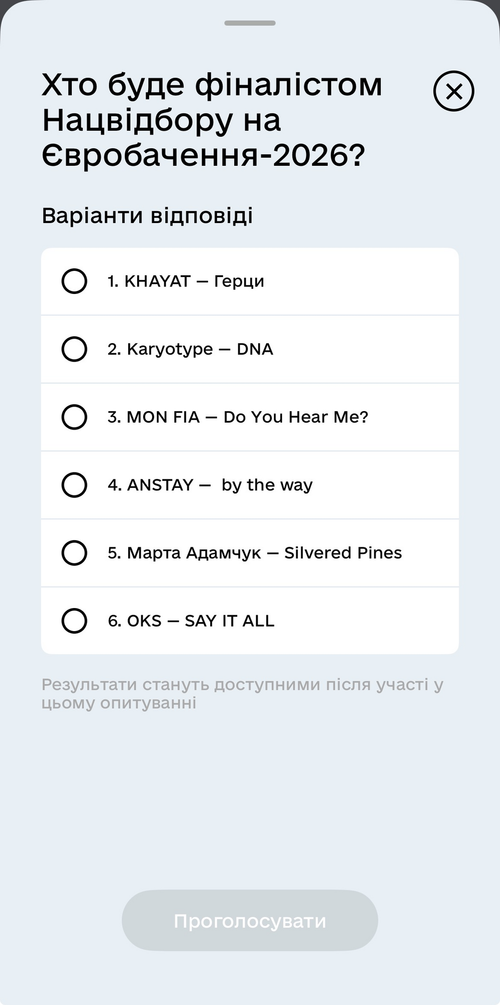This screenshot has height=1005, width=500.
Task: Tap the option text "2. Karyotype — DNA"
Action: (x=190, y=349)
